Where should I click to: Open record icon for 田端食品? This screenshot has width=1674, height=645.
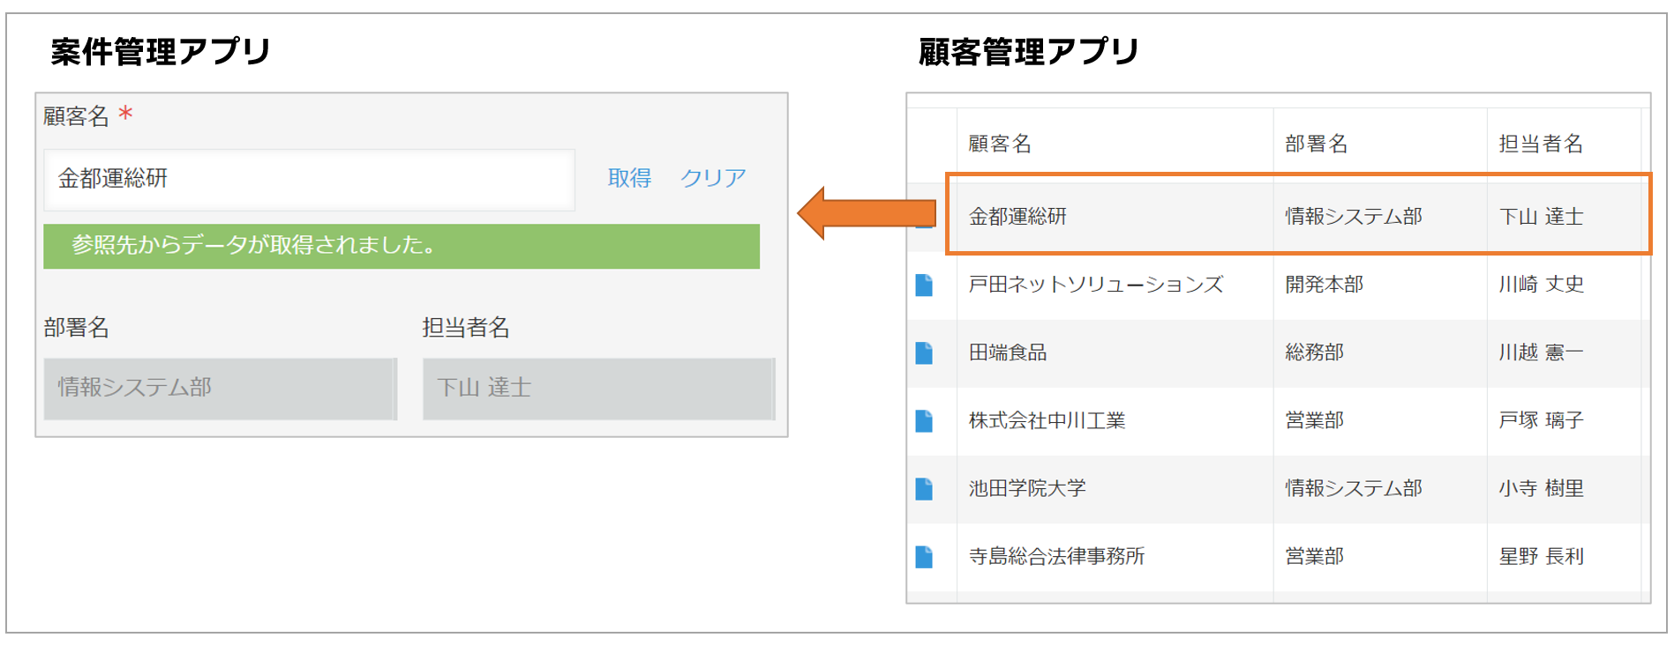tap(924, 352)
